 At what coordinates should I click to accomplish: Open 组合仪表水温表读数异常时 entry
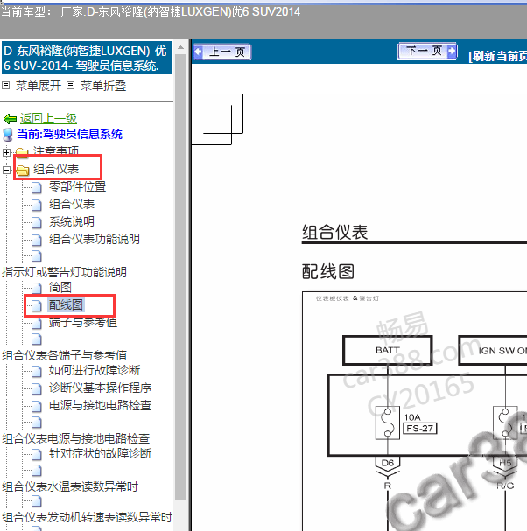[x=70, y=486]
